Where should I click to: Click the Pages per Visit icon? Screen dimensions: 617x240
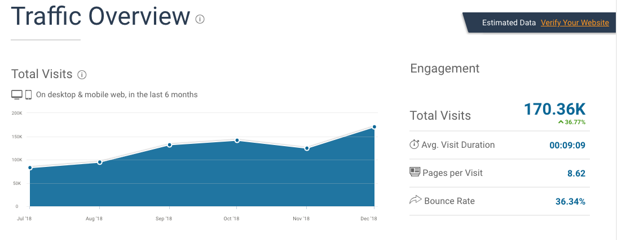(415, 172)
